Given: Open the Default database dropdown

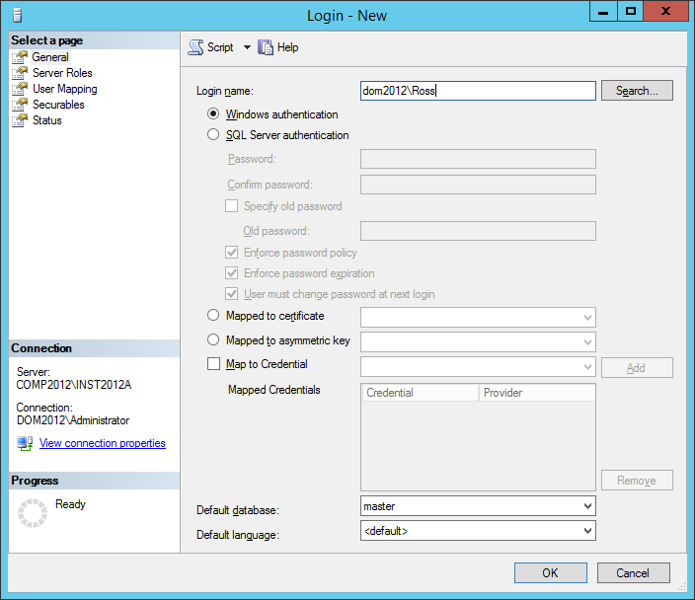Looking at the screenshot, I should click(x=587, y=506).
